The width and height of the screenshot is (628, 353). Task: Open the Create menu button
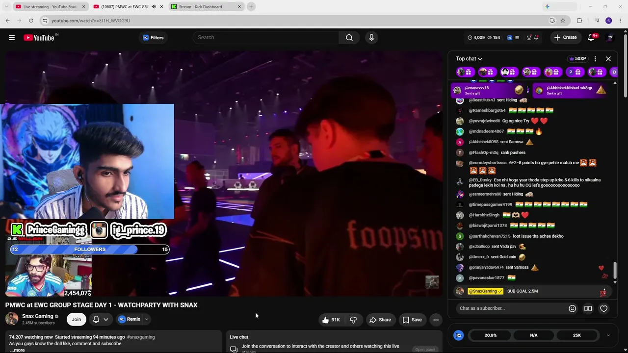pyautogui.click(x=565, y=38)
